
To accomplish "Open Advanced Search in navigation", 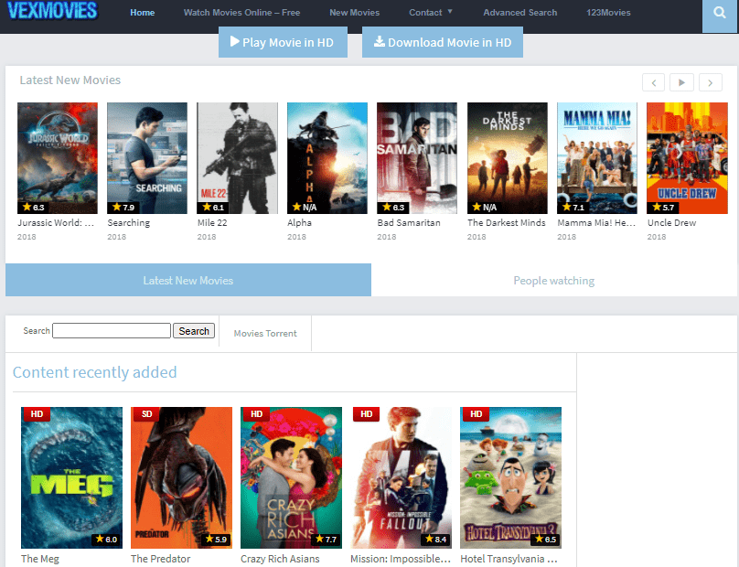I will [x=519, y=13].
